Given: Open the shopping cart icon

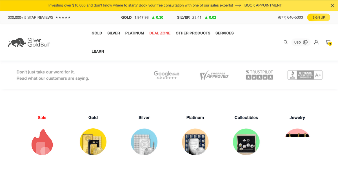Looking at the screenshot, I should (x=328, y=42).
